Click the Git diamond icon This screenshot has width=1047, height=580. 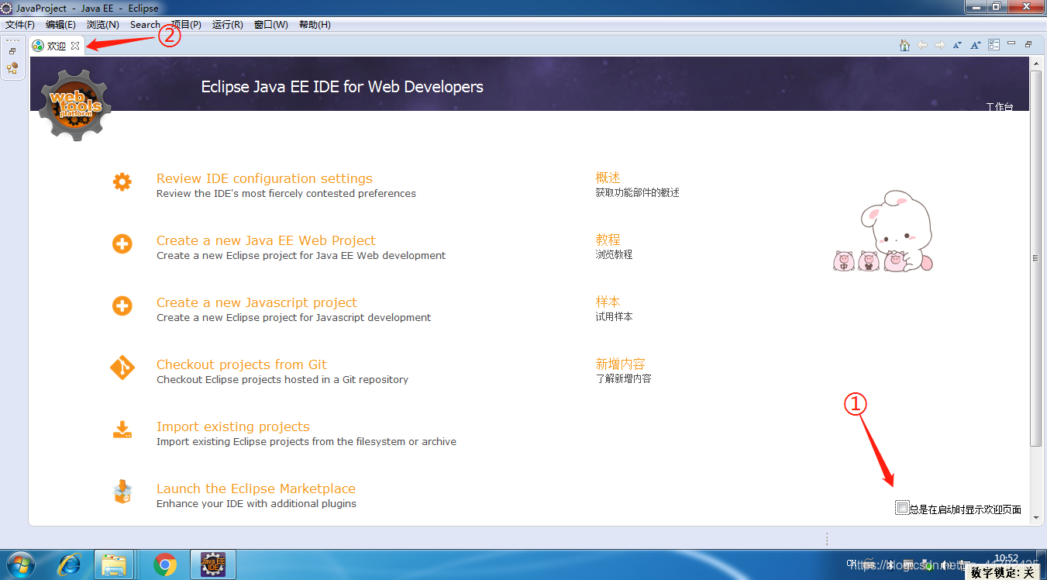[122, 368]
